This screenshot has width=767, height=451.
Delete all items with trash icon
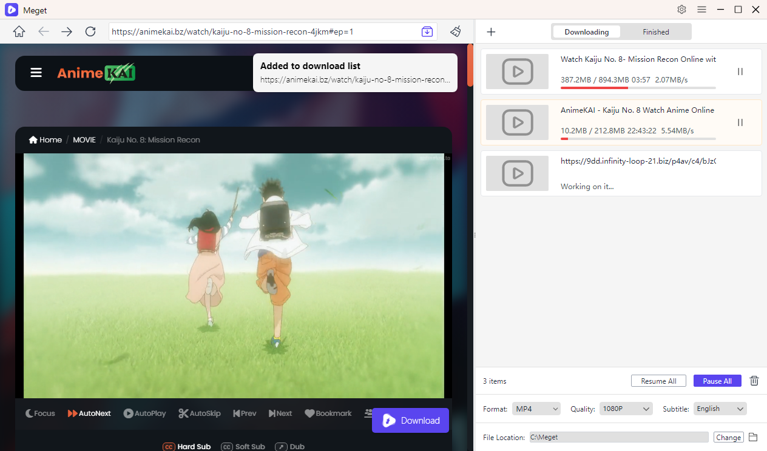[754, 381]
